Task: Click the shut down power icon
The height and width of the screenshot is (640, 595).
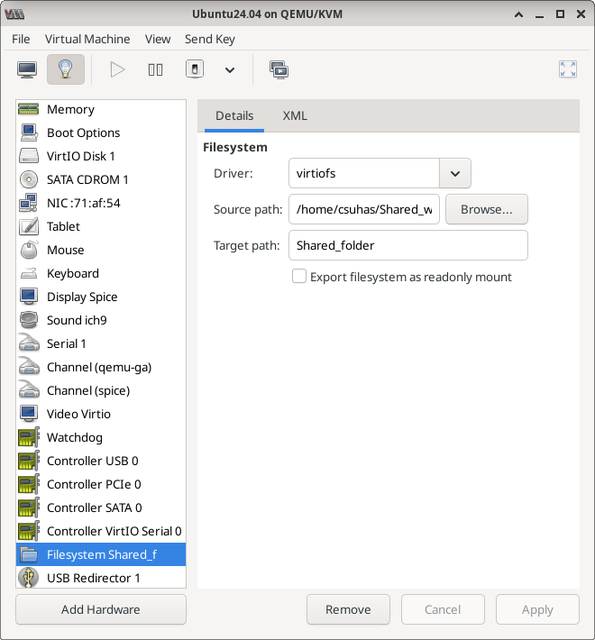Action: [x=195, y=69]
